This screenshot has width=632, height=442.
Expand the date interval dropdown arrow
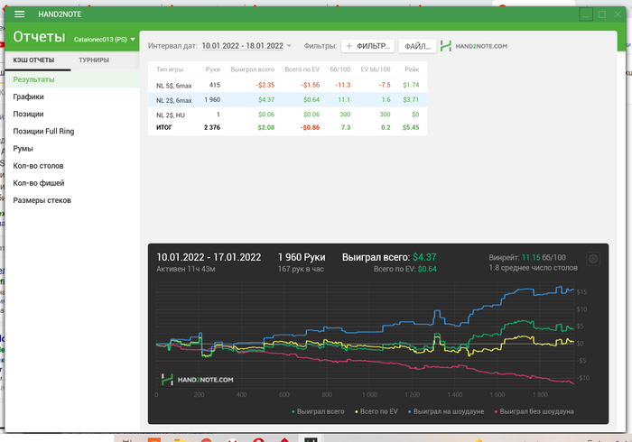pos(289,46)
